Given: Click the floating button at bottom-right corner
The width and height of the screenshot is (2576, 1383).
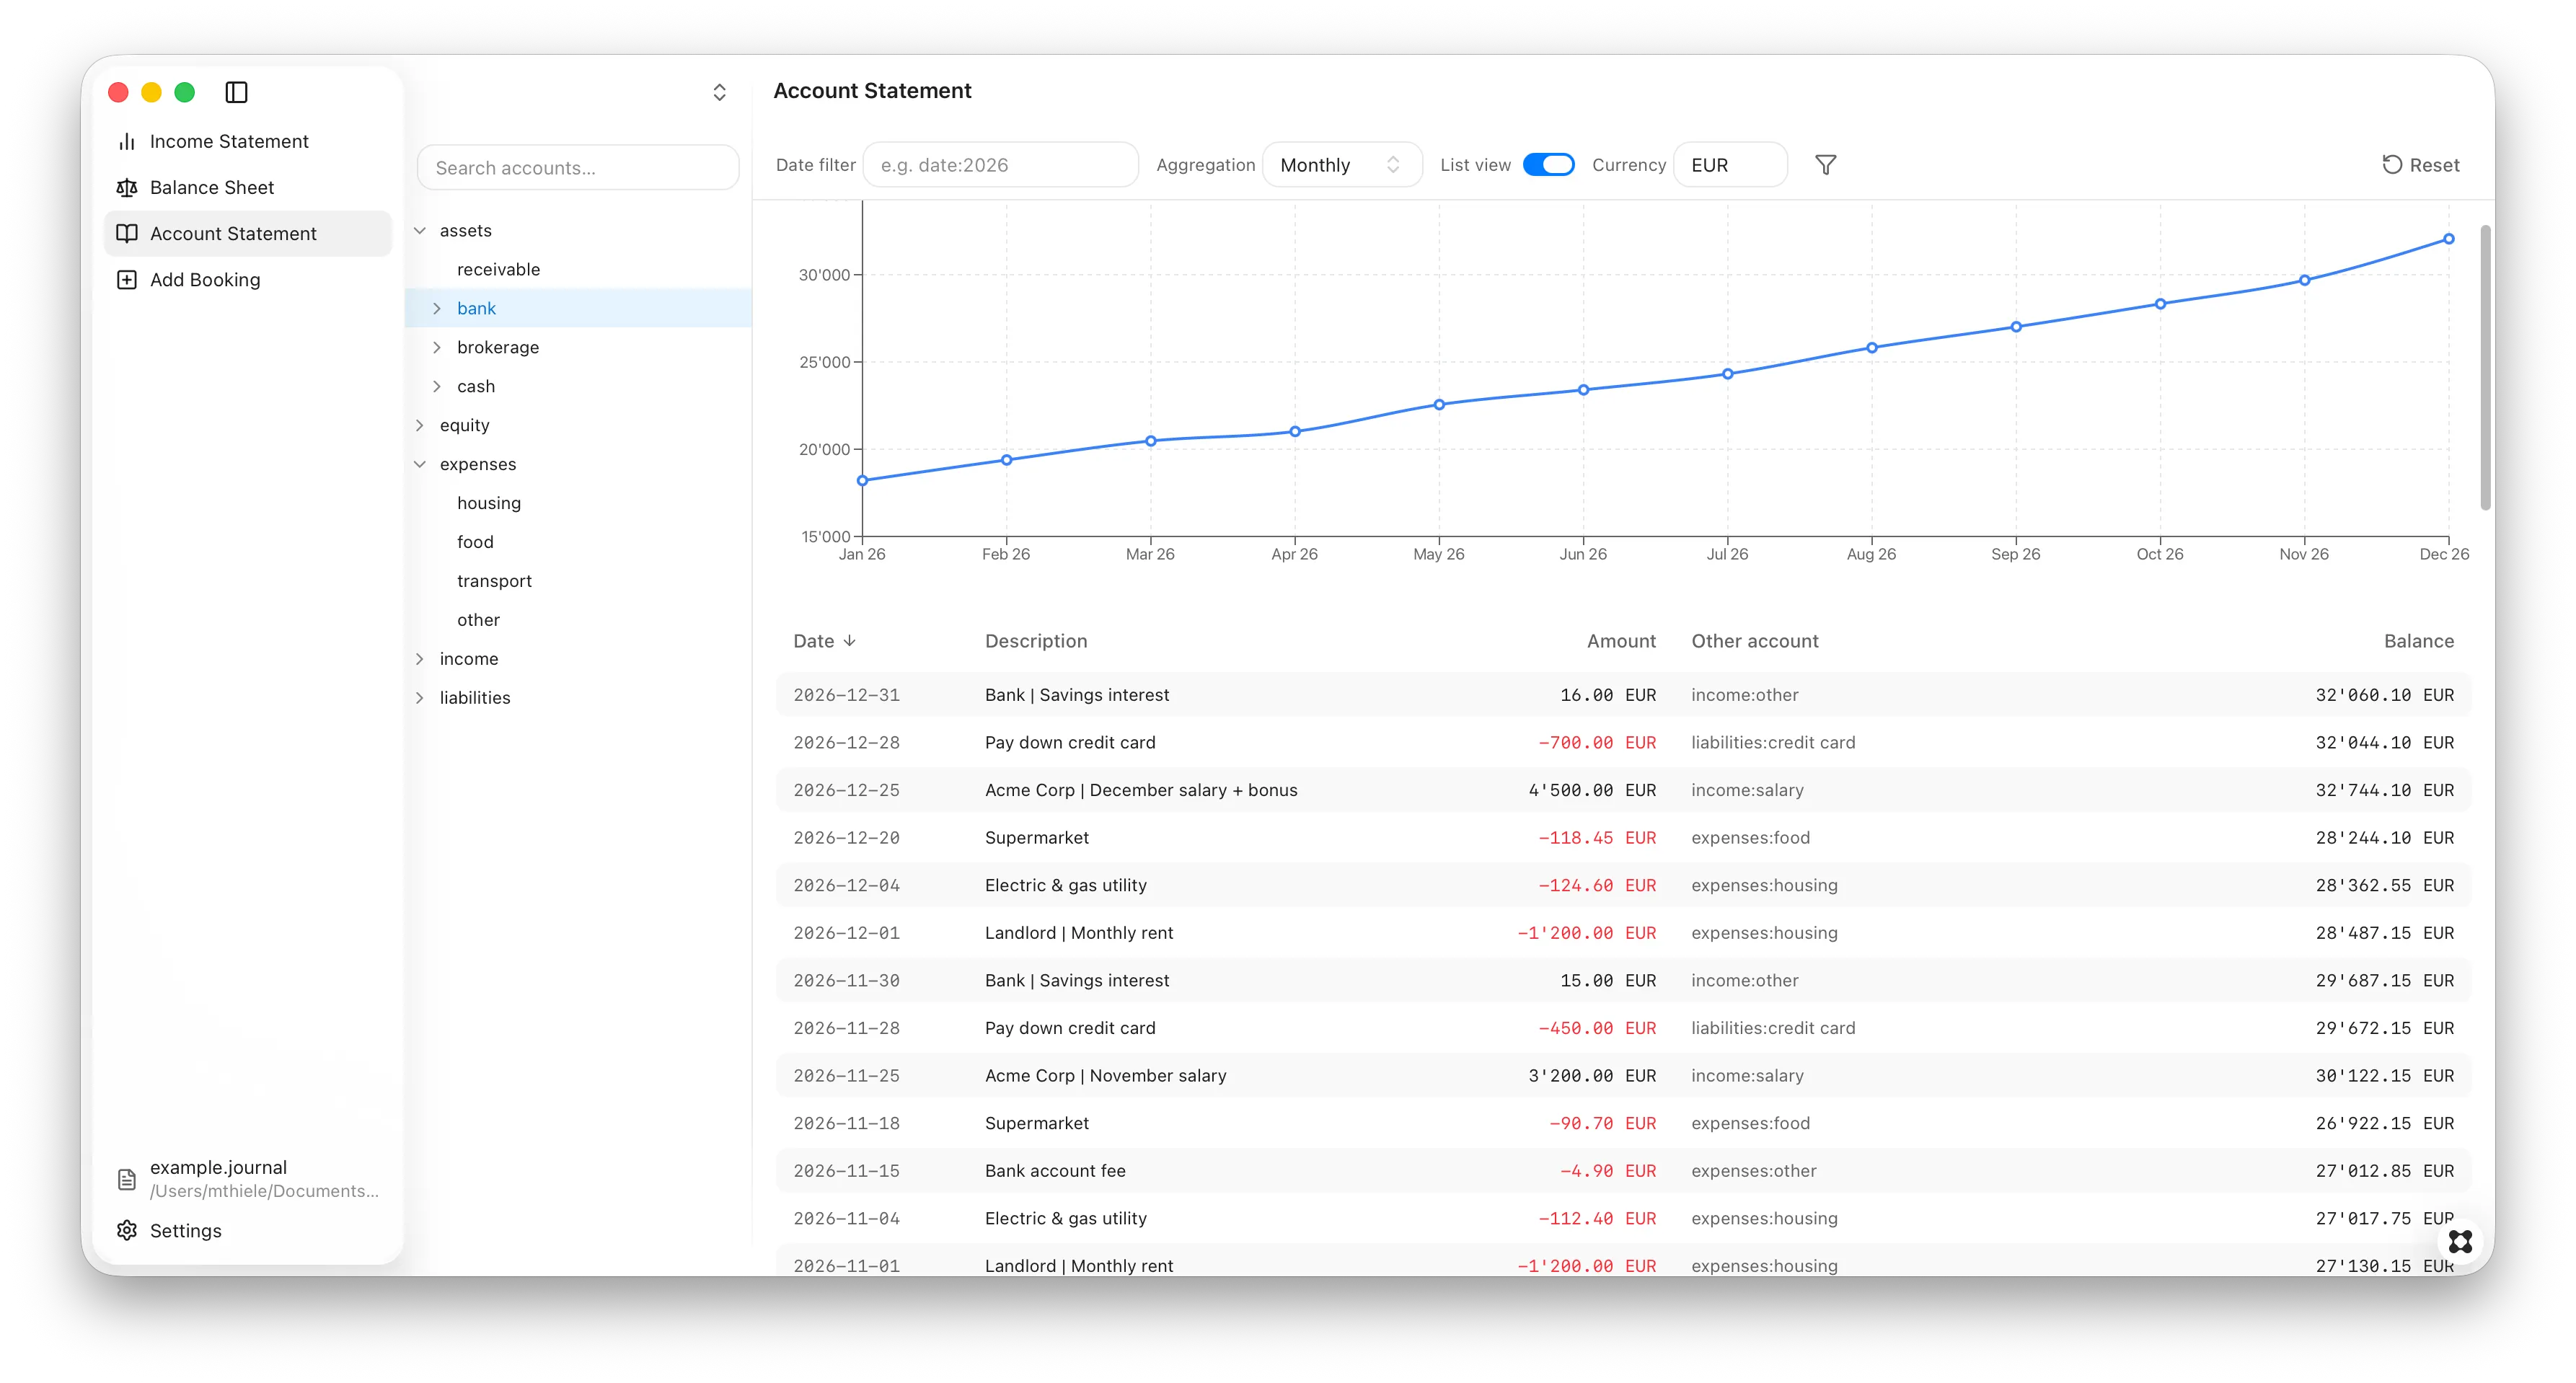Looking at the screenshot, I should pos(2460,1241).
